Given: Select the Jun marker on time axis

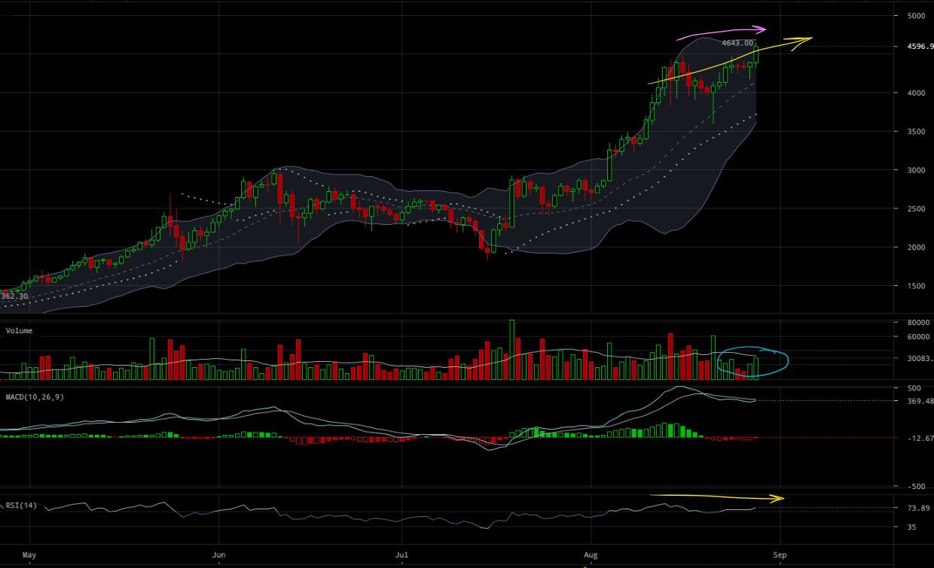Looking at the screenshot, I should click(x=218, y=555).
